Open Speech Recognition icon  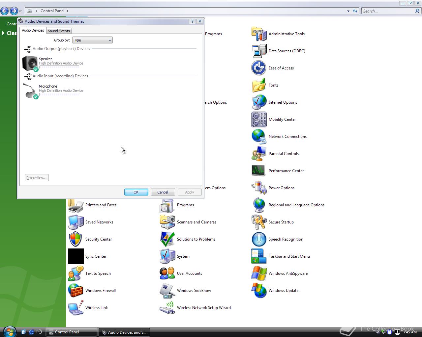(259, 239)
